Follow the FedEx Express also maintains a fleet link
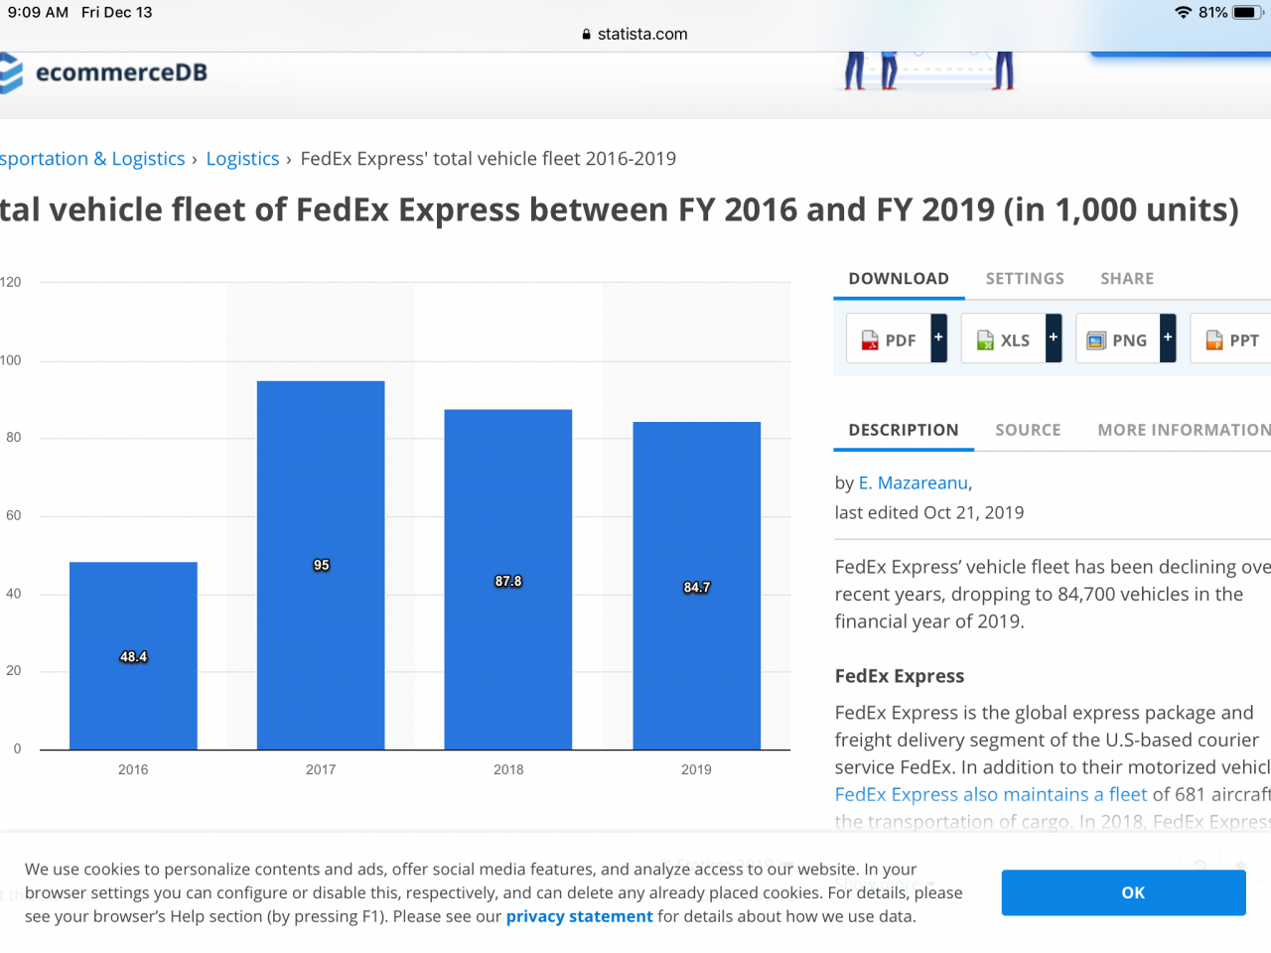Screen dimensions: 1271x953 [991, 794]
